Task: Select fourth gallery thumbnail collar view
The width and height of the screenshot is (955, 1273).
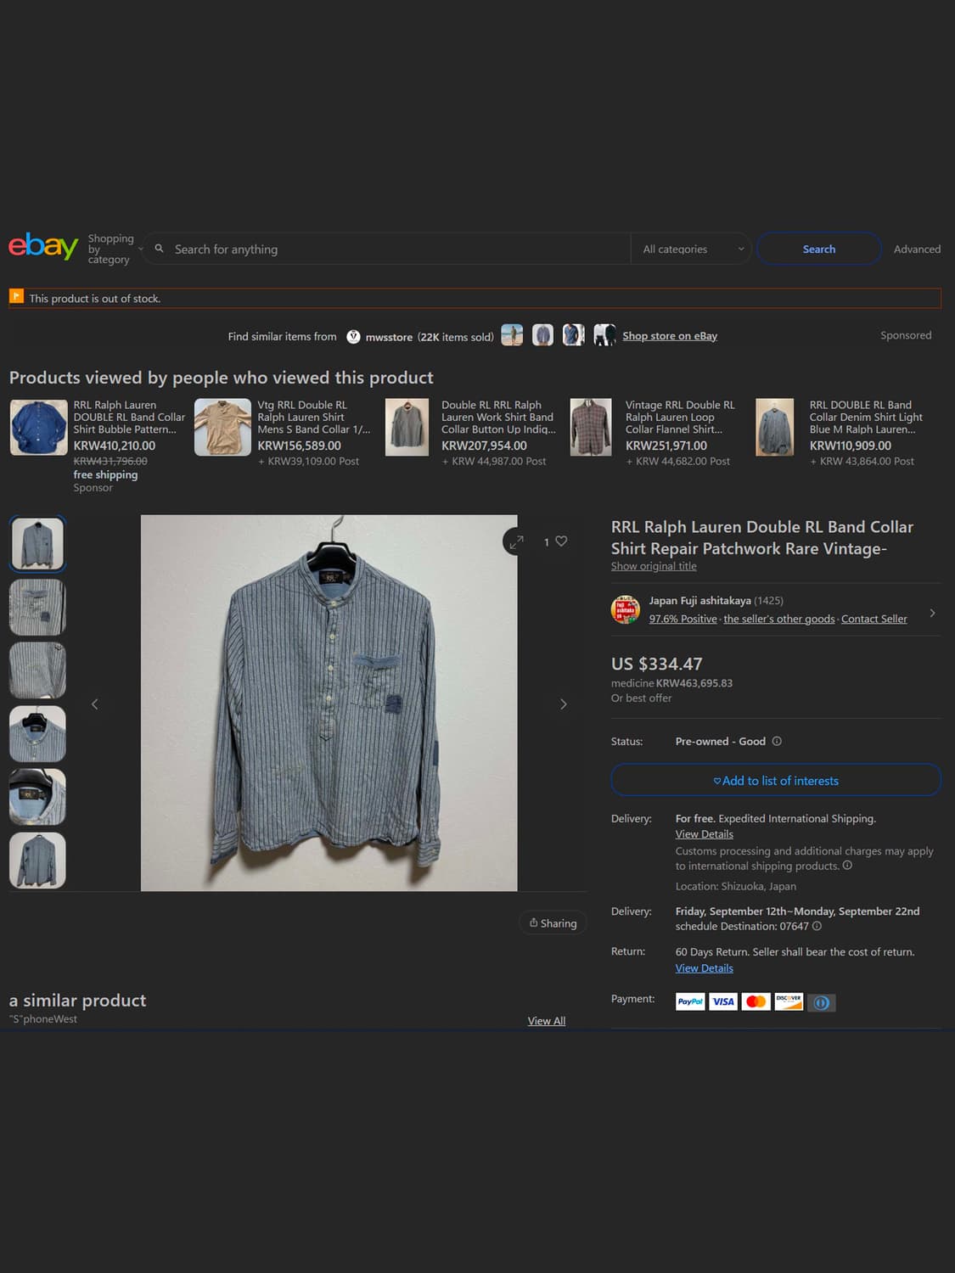Action: (x=37, y=733)
